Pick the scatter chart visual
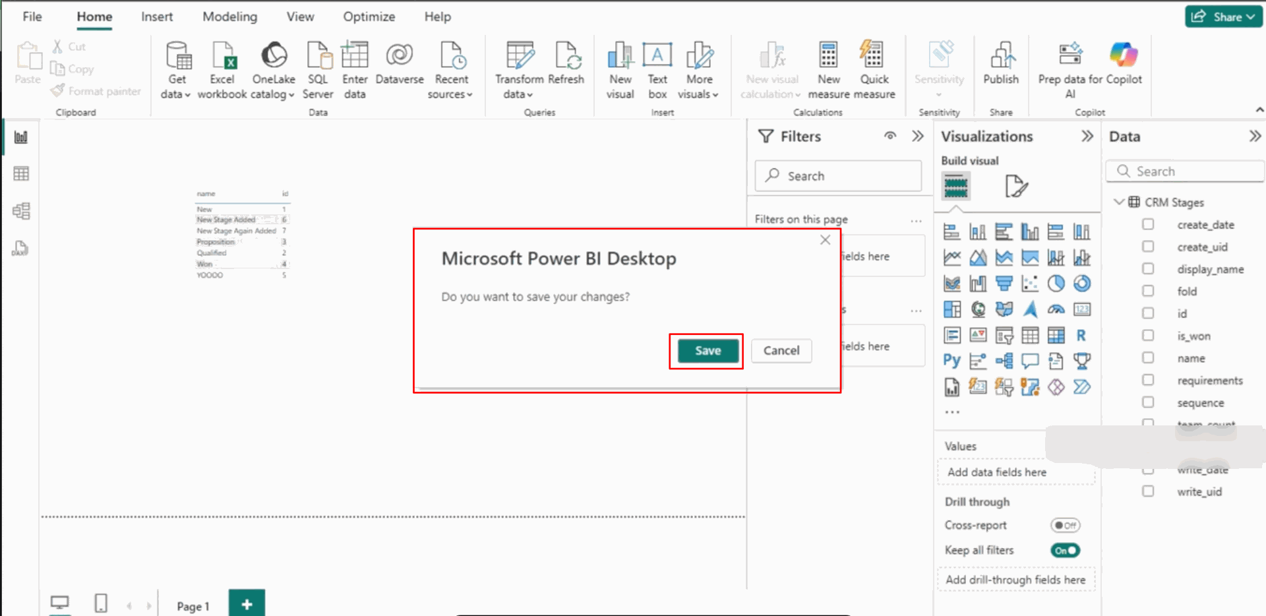Screen dimensions: 1266x616 click(x=1030, y=284)
